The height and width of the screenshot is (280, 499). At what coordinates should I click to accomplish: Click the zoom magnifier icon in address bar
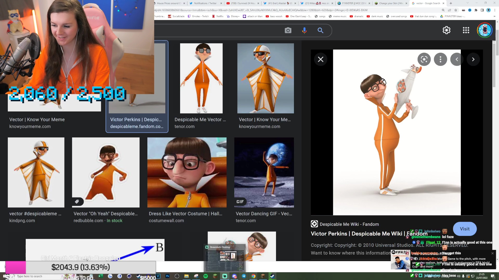(x=443, y=10)
